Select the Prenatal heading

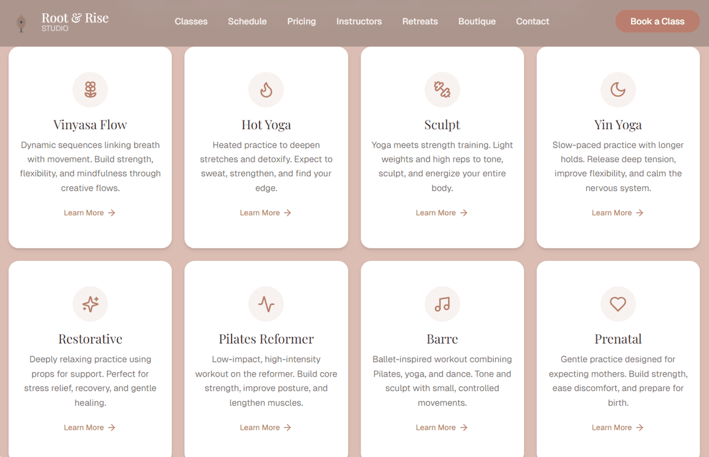[618, 339]
